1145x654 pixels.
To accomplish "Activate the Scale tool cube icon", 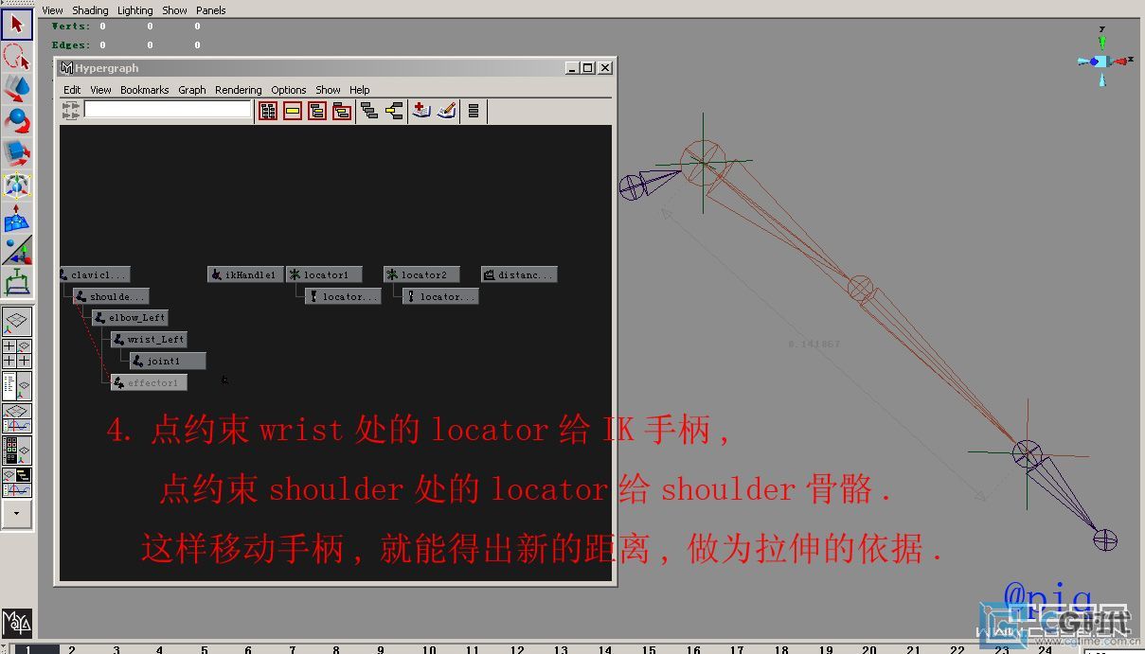I will pyautogui.click(x=17, y=151).
